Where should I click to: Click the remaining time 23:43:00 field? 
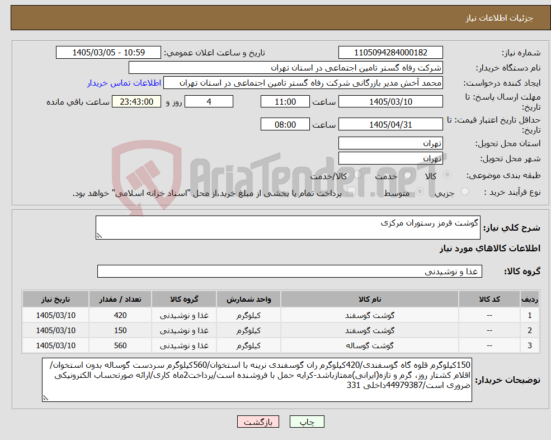136,102
